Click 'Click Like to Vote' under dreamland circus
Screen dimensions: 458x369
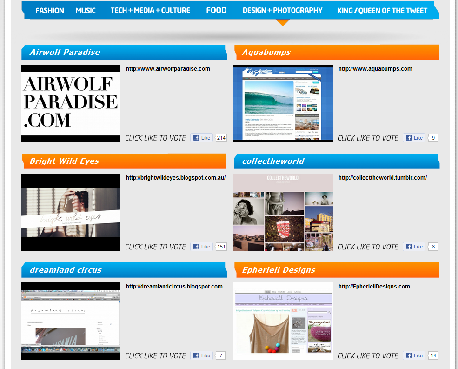(x=155, y=356)
